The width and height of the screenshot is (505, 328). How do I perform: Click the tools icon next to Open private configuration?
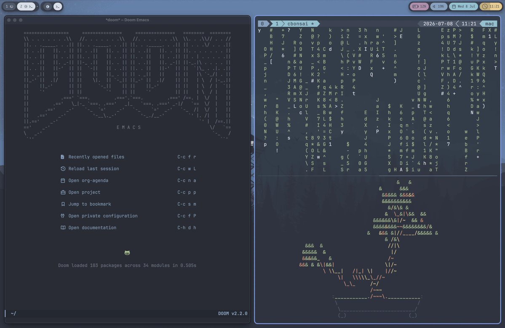(62, 216)
